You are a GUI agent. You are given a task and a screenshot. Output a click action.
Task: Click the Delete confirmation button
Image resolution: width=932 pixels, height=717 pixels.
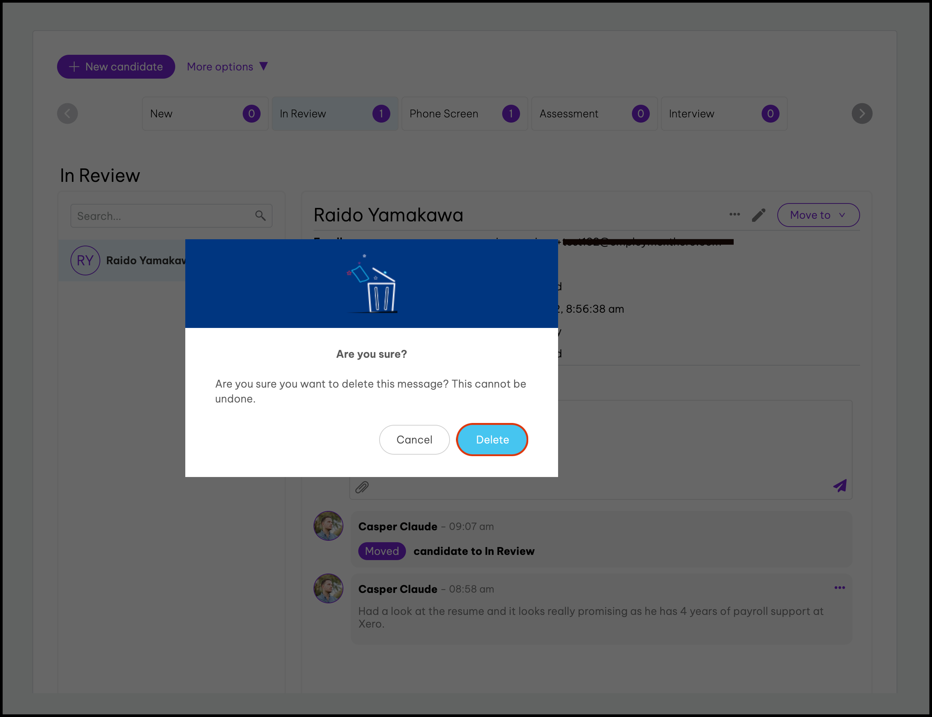(492, 439)
